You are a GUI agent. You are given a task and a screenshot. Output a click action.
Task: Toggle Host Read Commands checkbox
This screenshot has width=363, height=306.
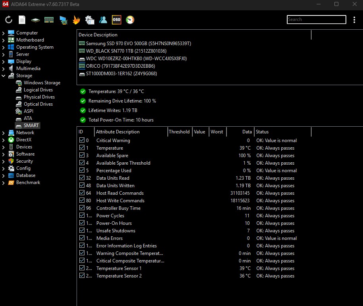click(x=82, y=193)
